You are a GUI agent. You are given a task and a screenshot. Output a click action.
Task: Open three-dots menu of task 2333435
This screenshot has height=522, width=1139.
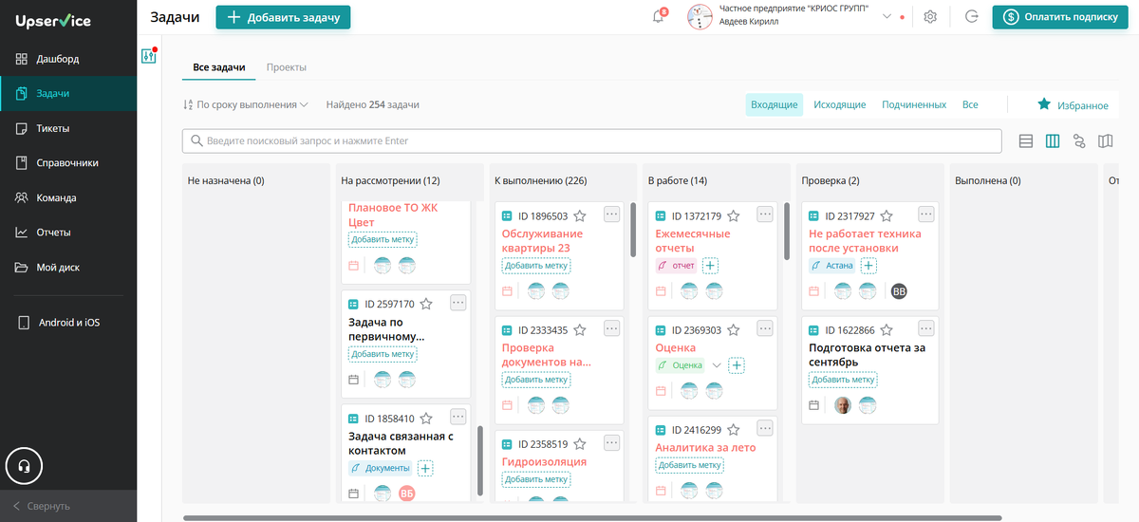coord(611,328)
